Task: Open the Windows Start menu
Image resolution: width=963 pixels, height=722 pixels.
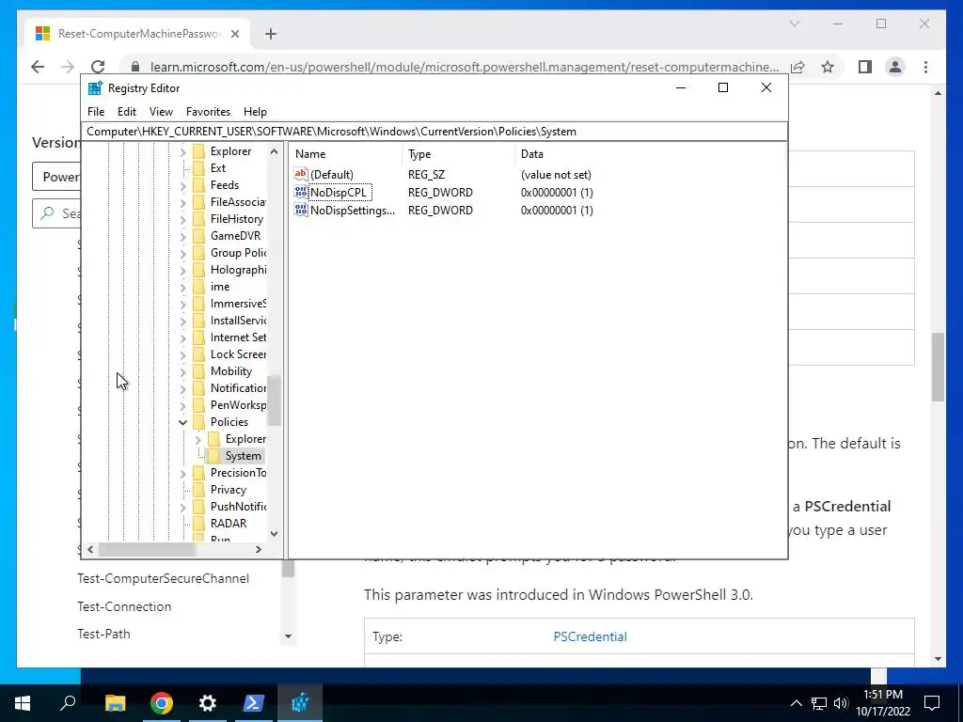Action: [23, 703]
